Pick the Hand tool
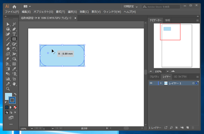This screenshot has height=134, width=204. pos(14,84)
